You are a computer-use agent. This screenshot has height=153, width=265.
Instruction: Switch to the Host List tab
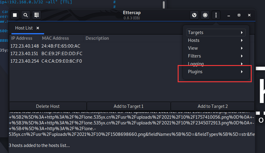(24, 28)
